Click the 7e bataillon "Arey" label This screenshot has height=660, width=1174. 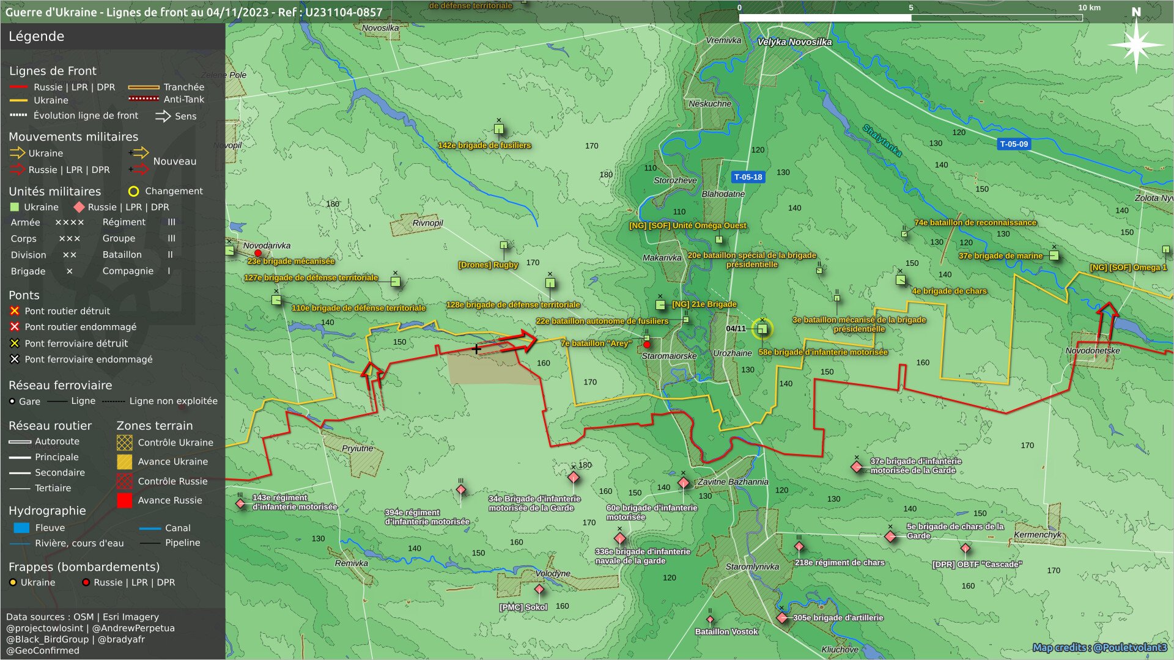pyautogui.click(x=596, y=343)
